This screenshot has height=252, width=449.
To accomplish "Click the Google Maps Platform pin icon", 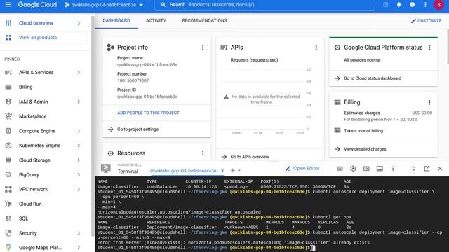I will point(8,247).
